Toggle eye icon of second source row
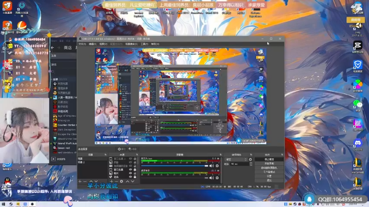 point(131,162)
